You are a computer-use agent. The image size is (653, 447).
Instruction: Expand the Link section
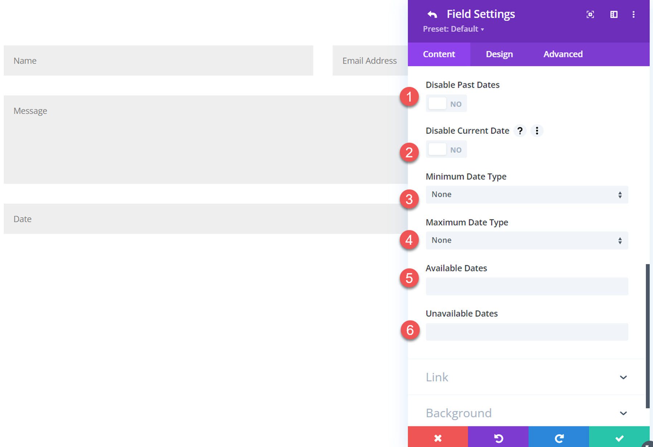click(526, 377)
